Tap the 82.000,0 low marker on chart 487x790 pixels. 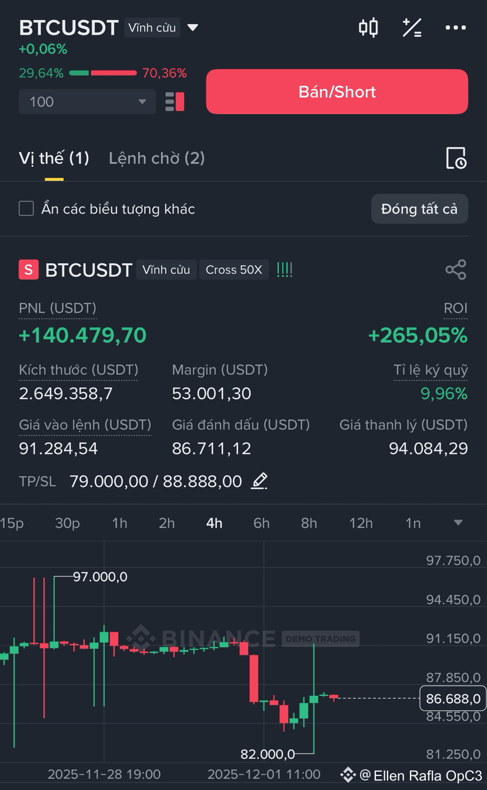click(268, 754)
